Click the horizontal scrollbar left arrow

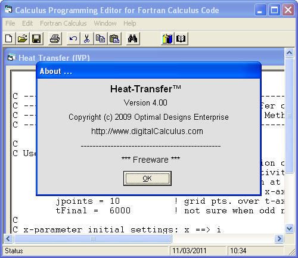[x=8, y=238]
